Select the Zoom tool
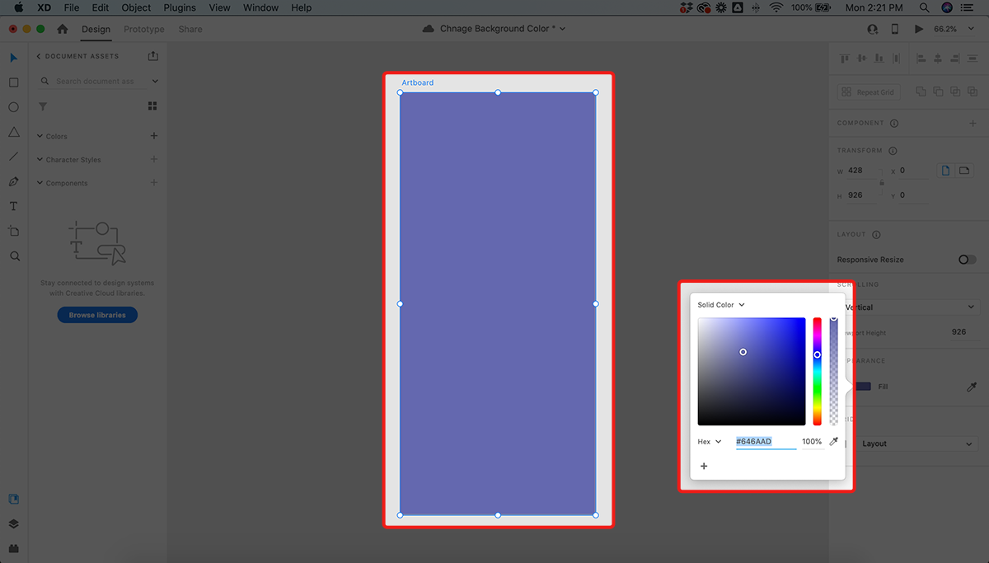Image resolution: width=989 pixels, height=563 pixels. [x=14, y=256]
